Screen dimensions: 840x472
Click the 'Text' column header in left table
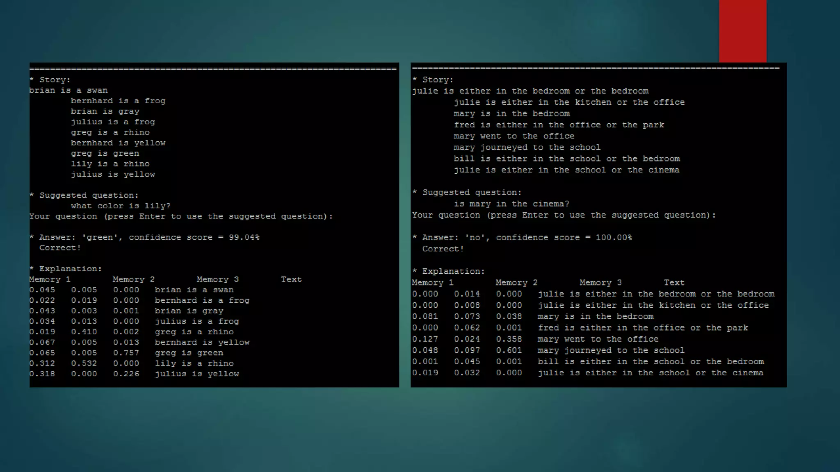click(291, 279)
